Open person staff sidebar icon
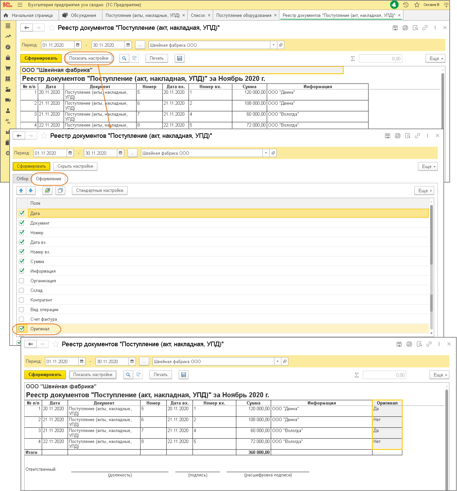This screenshot has height=491, width=457. point(8,111)
